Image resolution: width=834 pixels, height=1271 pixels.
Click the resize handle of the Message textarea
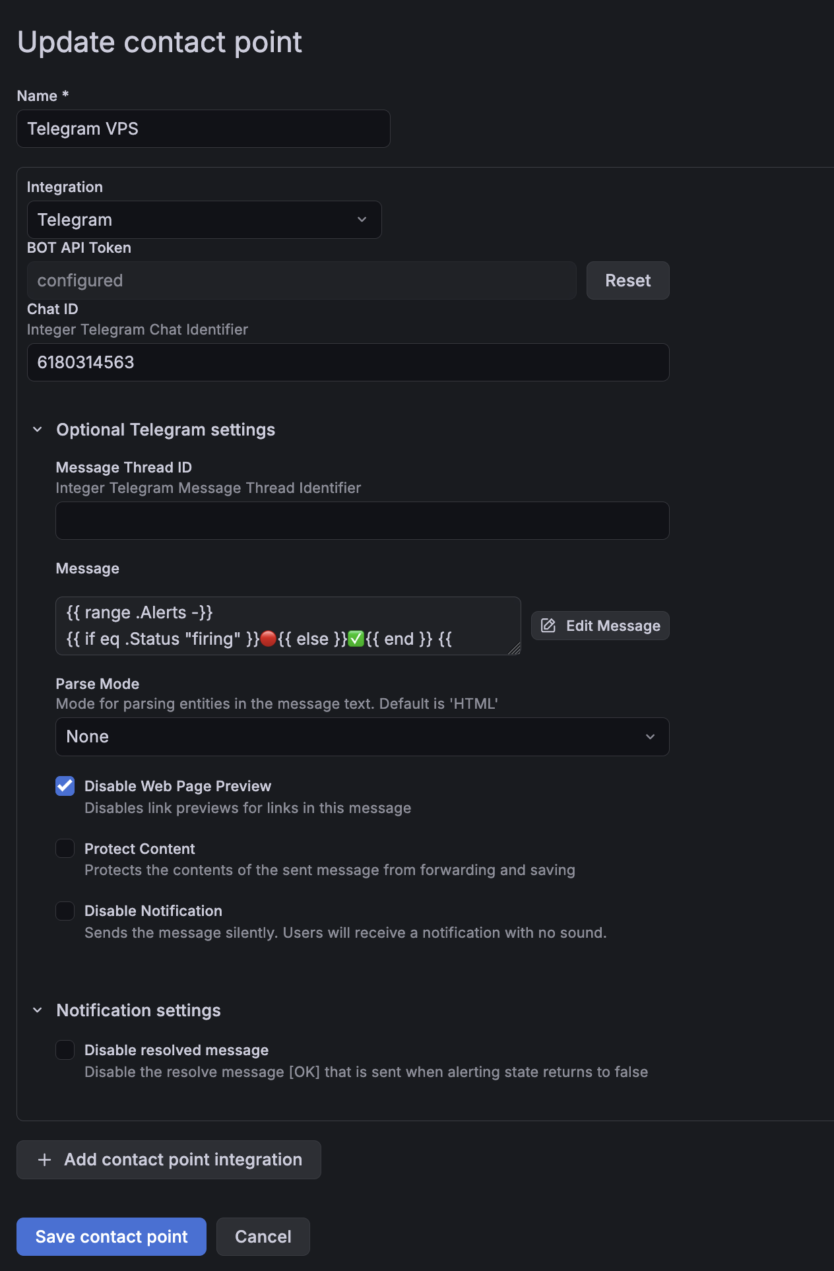click(x=515, y=649)
